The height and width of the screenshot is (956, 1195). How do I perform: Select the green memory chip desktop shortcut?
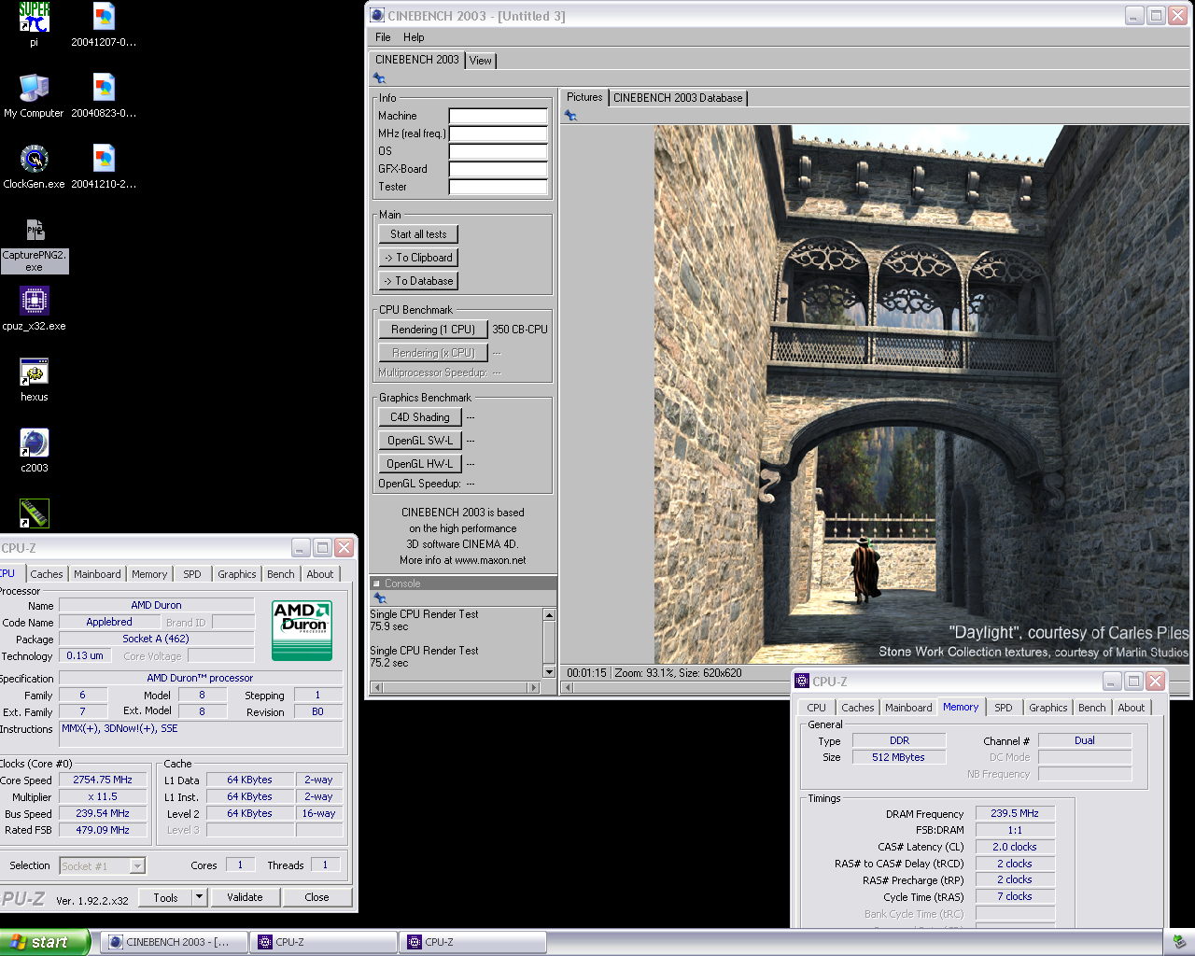coord(35,513)
